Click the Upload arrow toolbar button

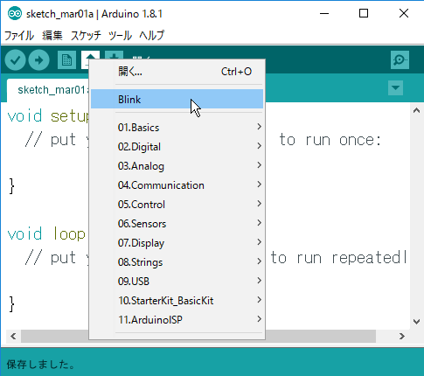38,60
